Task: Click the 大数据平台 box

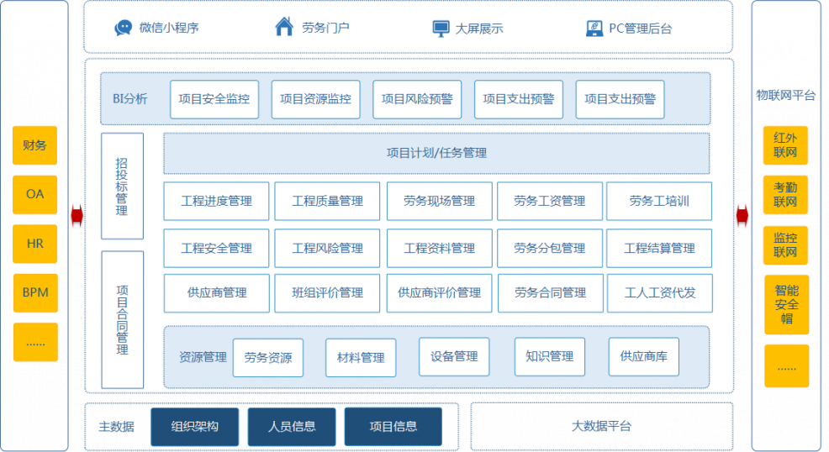Action: click(602, 426)
